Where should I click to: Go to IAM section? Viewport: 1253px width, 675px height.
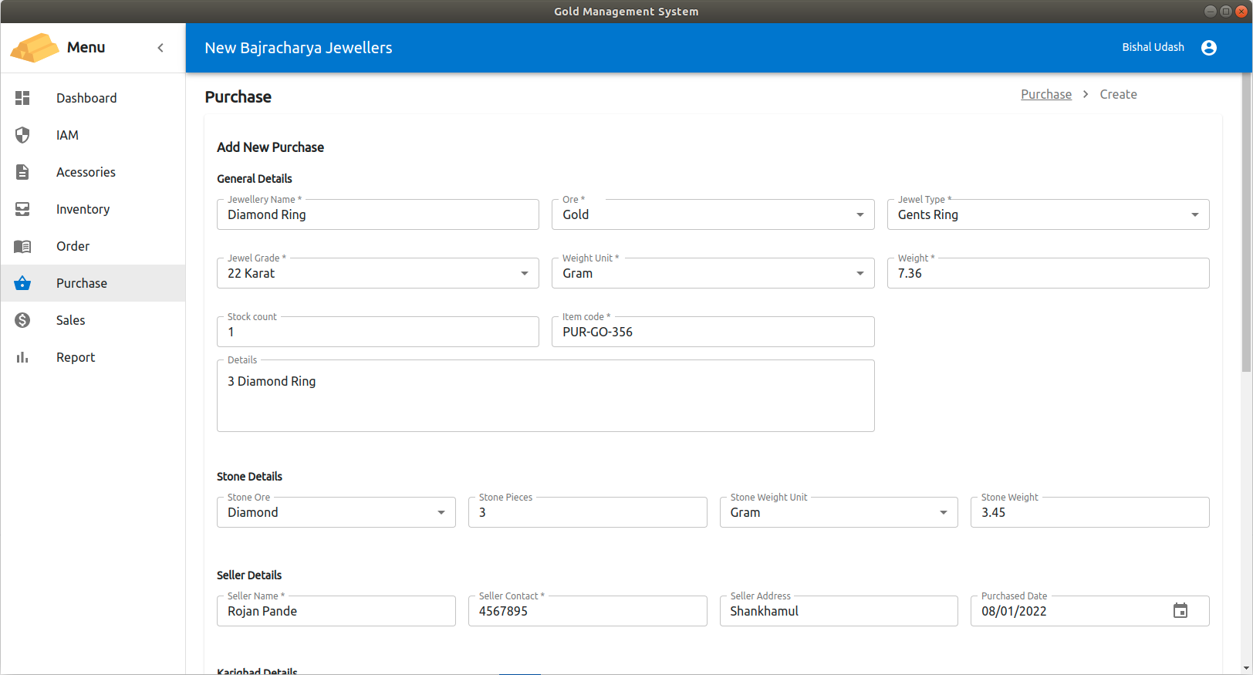(x=93, y=135)
